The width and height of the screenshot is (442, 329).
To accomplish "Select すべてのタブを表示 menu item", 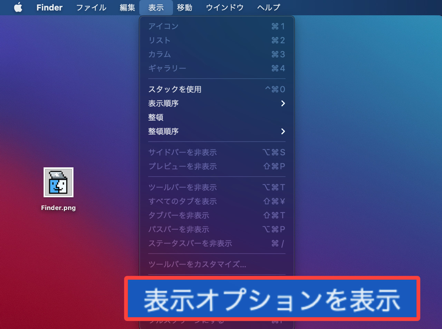I will (x=217, y=201).
